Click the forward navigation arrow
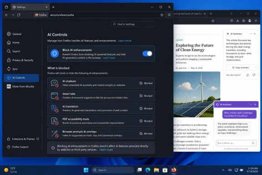262x175 pixels. 13,15
